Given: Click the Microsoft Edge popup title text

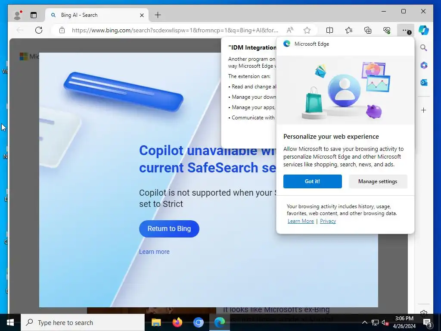Looking at the screenshot, I should pyautogui.click(x=312, y=44).
